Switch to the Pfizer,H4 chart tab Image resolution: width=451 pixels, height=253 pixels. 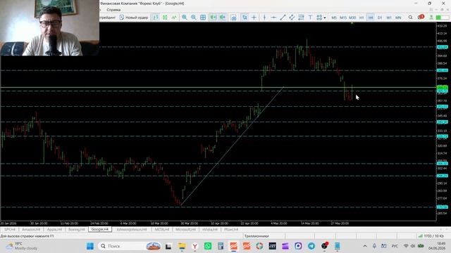[231, 230]
